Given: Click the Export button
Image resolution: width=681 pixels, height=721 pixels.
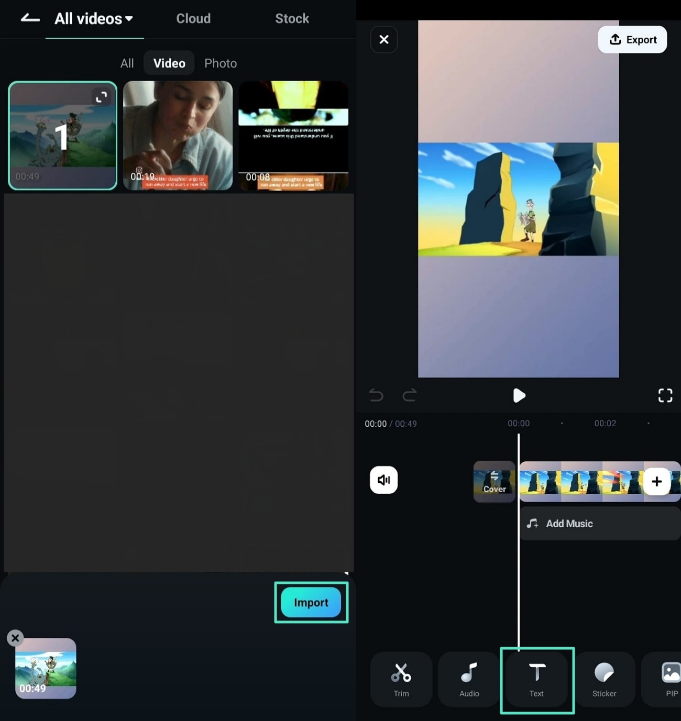Looking at the screenshot, I should (x=632, y=40).
